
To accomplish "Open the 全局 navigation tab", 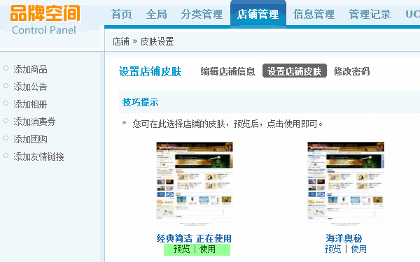I will coord(156,14).
